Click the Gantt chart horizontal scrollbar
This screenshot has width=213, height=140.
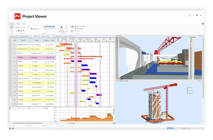tap(71, 123)
